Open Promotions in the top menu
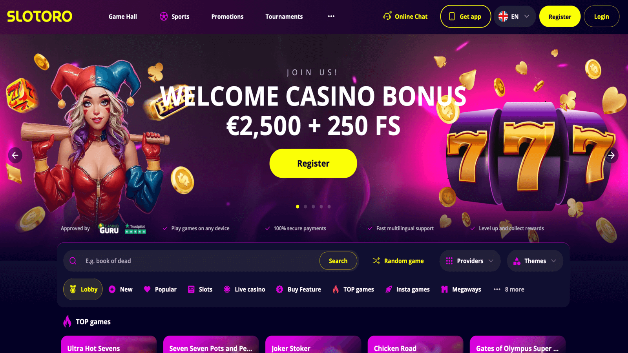This screenshot has height=353, width=628. [x=227, y=16]
